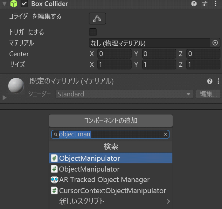This screenshot has height=209, width=222.
Task: Click the 検索 header label
Action: (x=111, y=147)
